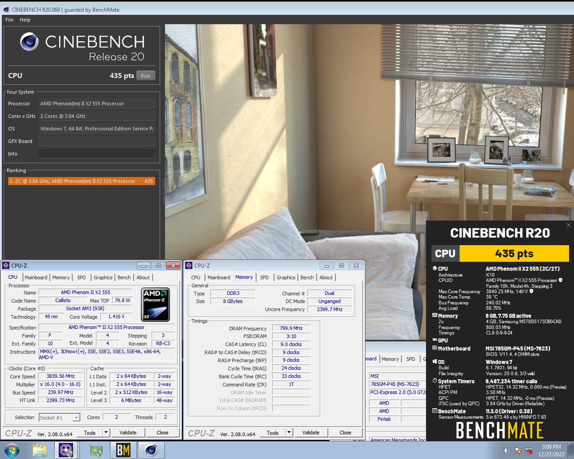The image size is (574, 459).
Task: Click Validate in the left CPU-Z window
Action: tap(128, 433)
